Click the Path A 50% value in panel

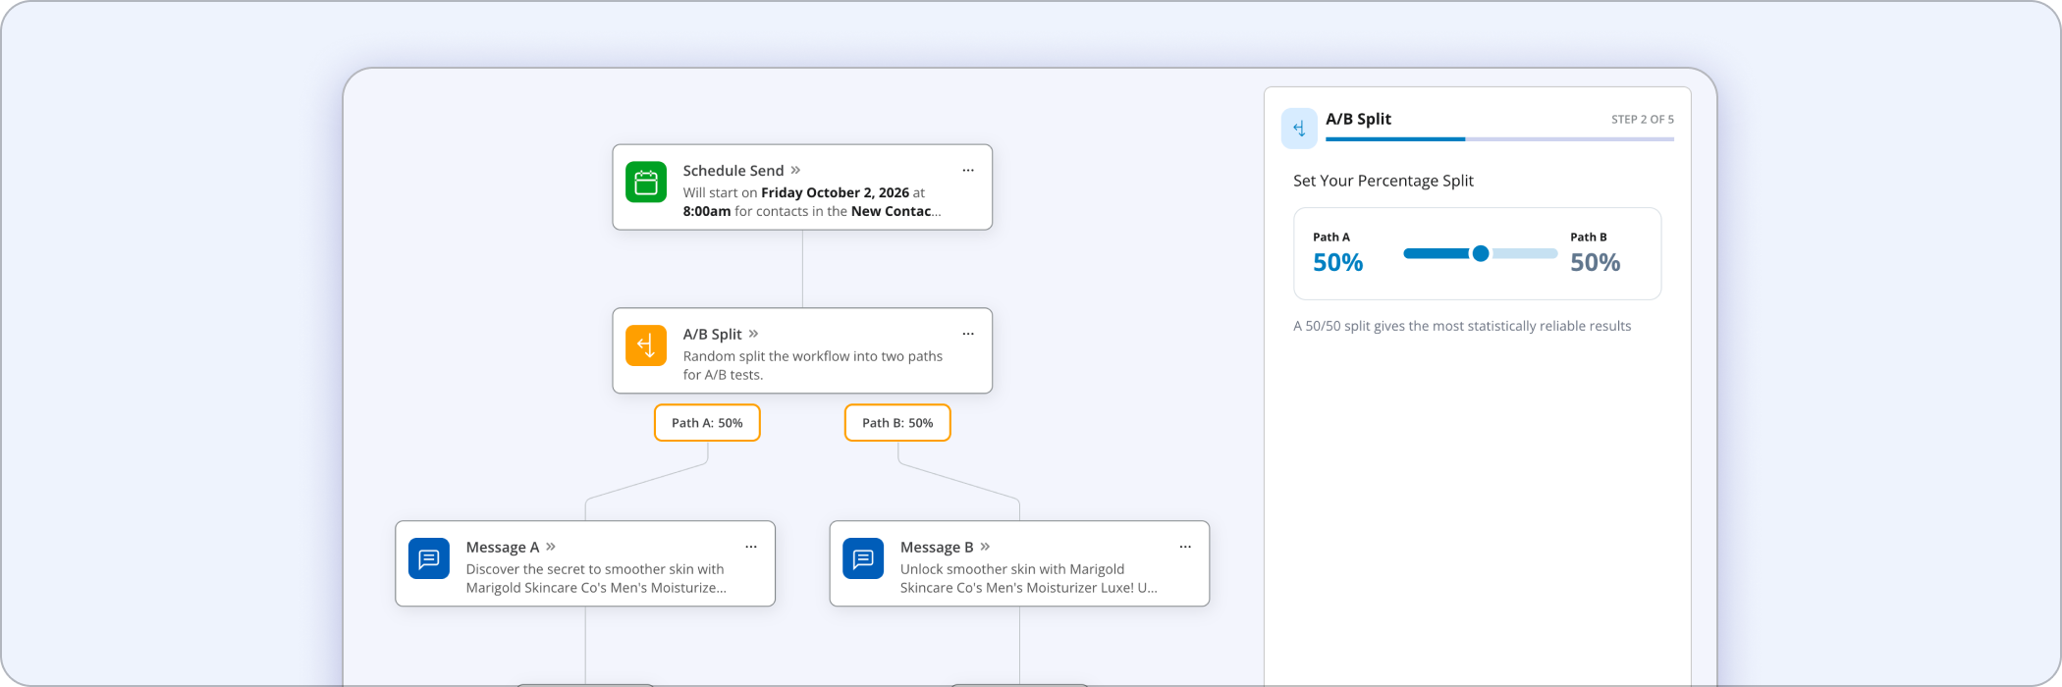pos(1338,262)
